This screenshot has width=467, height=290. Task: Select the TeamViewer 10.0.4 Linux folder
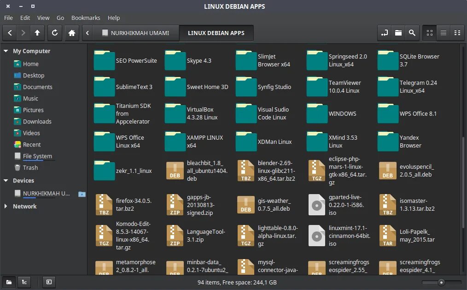click(x=334, y=87)
